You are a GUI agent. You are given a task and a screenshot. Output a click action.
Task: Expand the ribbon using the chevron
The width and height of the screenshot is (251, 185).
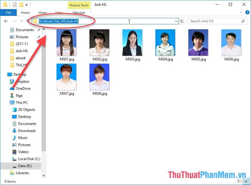click(241, 13)
